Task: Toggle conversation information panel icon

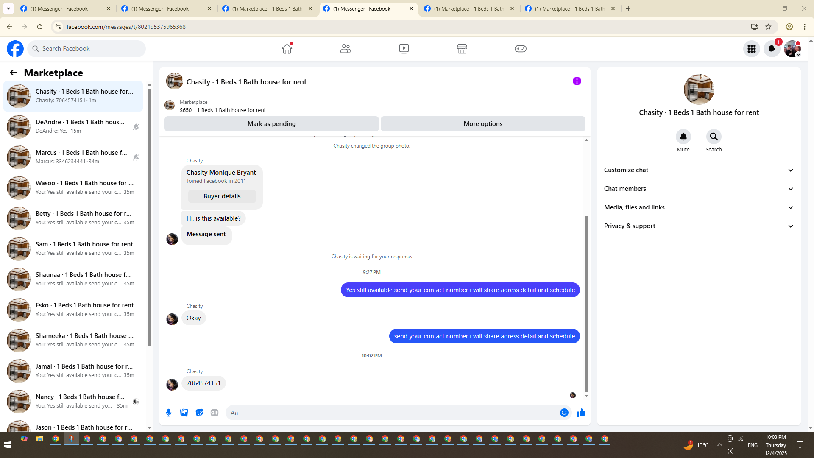Action: pos(577,81)
